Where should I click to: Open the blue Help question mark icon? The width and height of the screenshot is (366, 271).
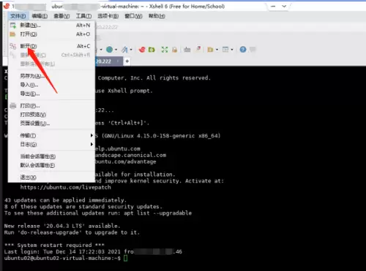click(243, 50)
